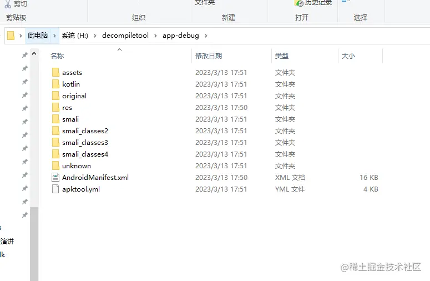Expand dropdown after address bar folder icon

point(21,36)
